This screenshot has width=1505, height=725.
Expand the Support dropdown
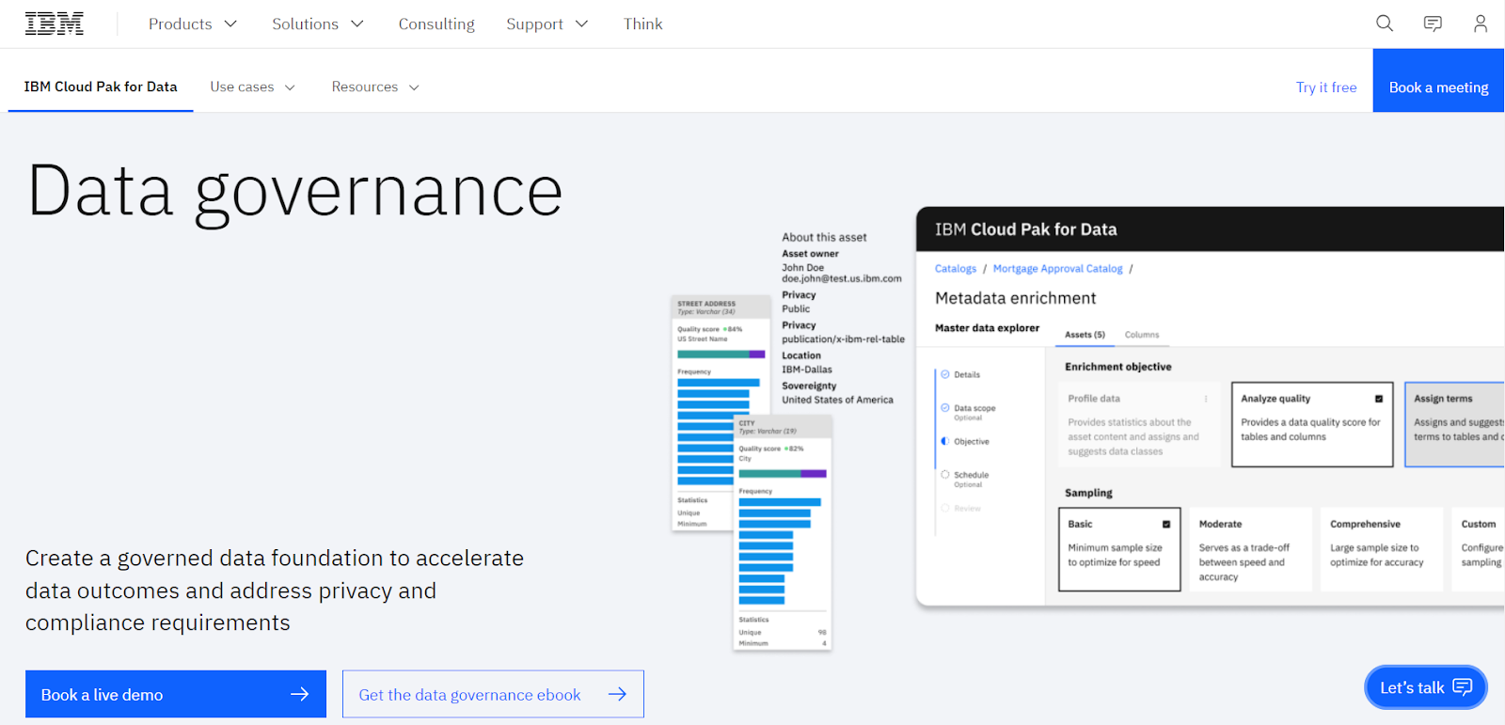pyautogui.click(x=547, y=24)
